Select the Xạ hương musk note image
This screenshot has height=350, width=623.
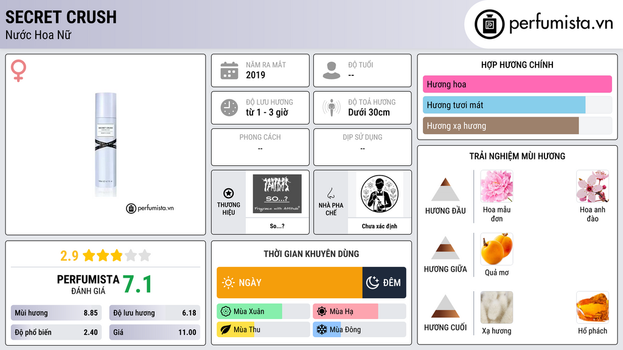pos(496,307)
